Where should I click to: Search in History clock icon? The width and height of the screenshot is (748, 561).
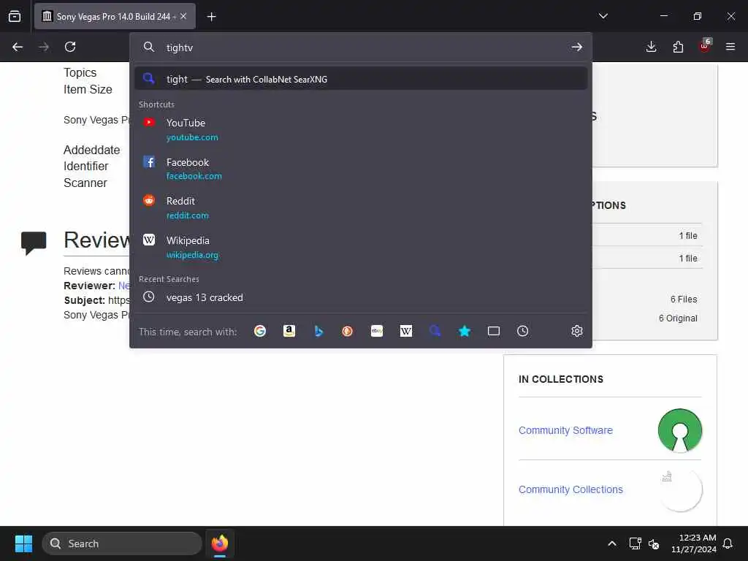tap(523, 331)
